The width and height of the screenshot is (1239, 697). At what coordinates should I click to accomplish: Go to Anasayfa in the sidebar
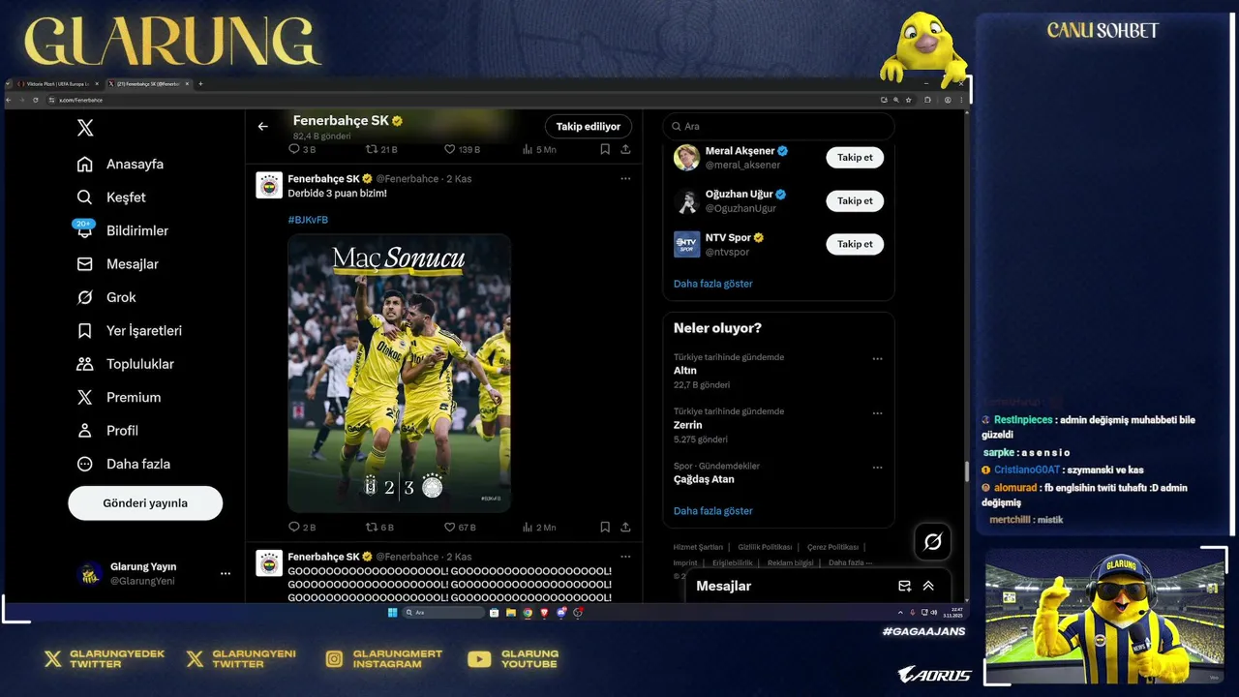pos(121,164)
